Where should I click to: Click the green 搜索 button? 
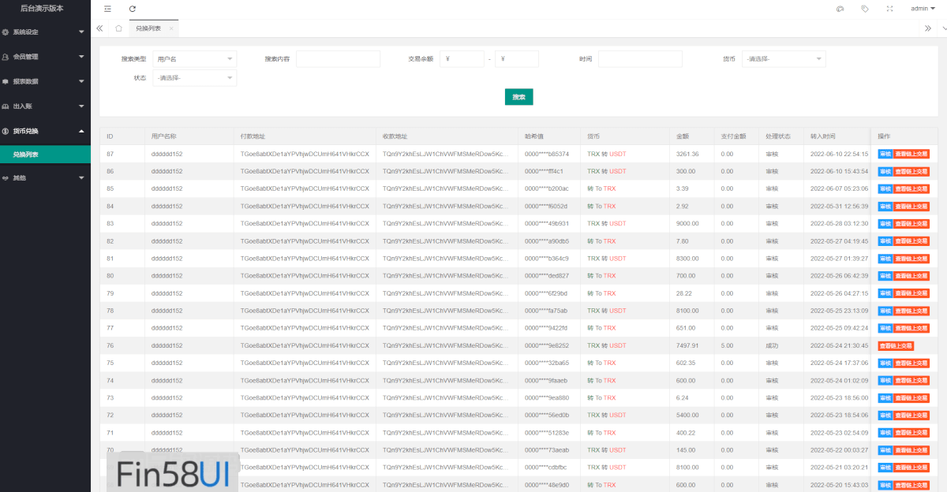point(518,97)
